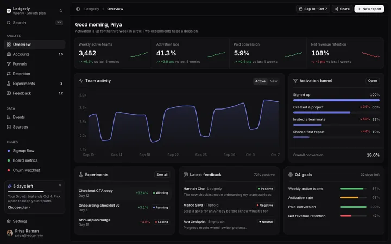Click the Weekly active teams sparkline
391x244 pixels.
pos(138,55)
